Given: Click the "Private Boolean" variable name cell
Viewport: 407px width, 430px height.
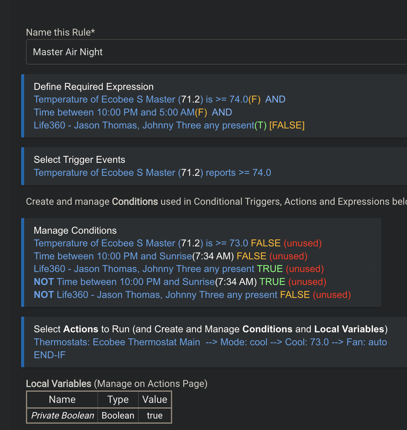Looking at the screenshot, I should [x=62, y=416].
